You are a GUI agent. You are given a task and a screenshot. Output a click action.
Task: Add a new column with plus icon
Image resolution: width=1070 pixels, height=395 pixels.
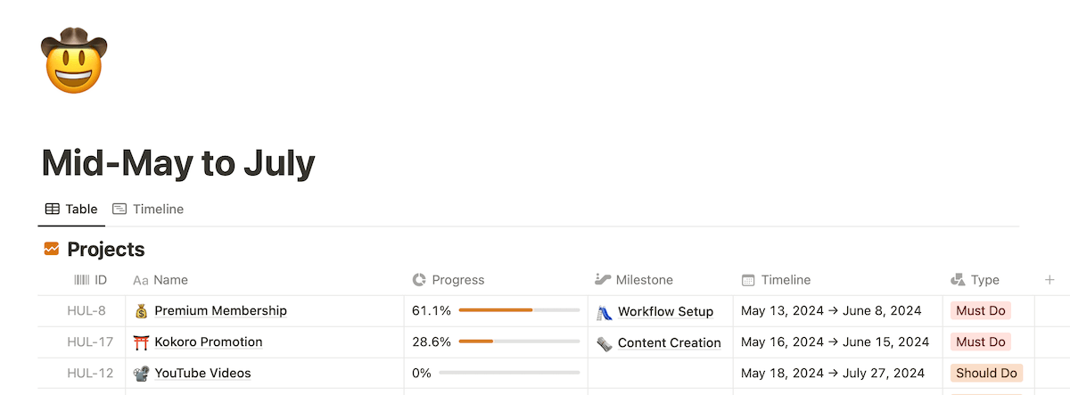coord(1049,280)
